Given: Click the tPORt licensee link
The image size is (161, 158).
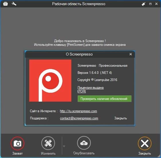Looking at the screenshot, I should click(x=82, y=91).
